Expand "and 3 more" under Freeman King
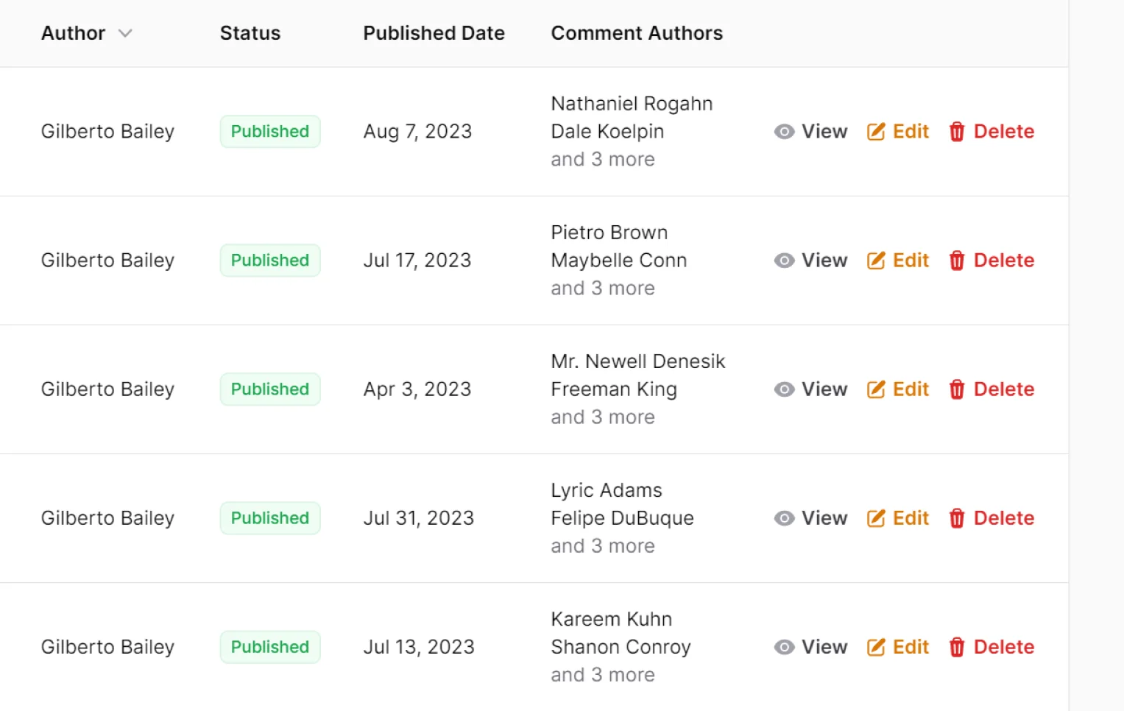Image resolution: width=1124 pixels, height=711 pixels. pos(602,417)
